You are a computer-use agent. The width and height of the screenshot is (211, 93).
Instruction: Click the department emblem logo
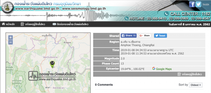[x=7, y=7]
